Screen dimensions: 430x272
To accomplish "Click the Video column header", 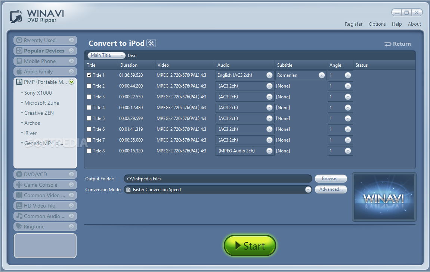I will tap(185, 65).
